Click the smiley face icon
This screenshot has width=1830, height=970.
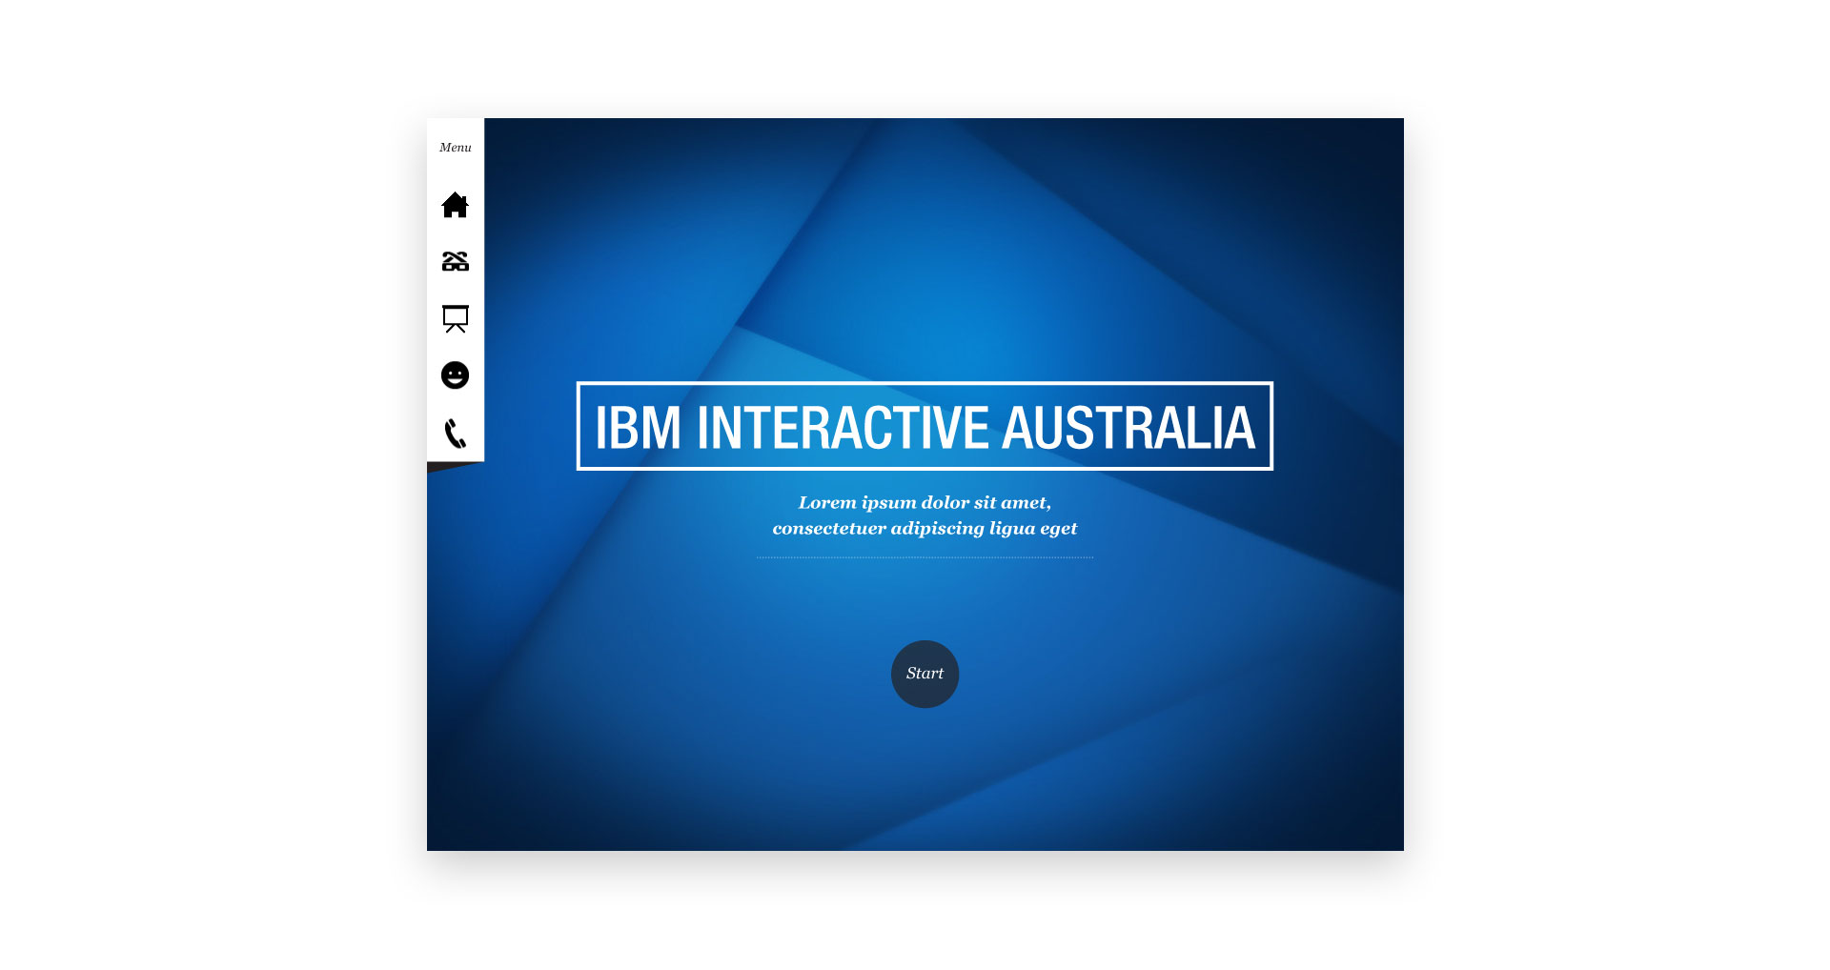coord(455,375)
